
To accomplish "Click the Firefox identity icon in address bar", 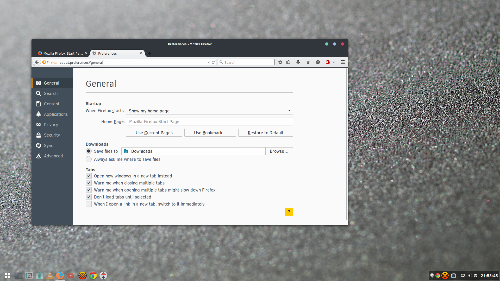I will tap(49, 62).
